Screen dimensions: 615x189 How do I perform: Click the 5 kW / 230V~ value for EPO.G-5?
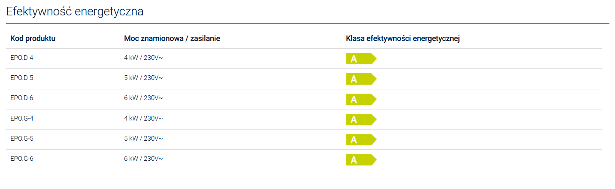pyautogui.click(x=143, y=138)
